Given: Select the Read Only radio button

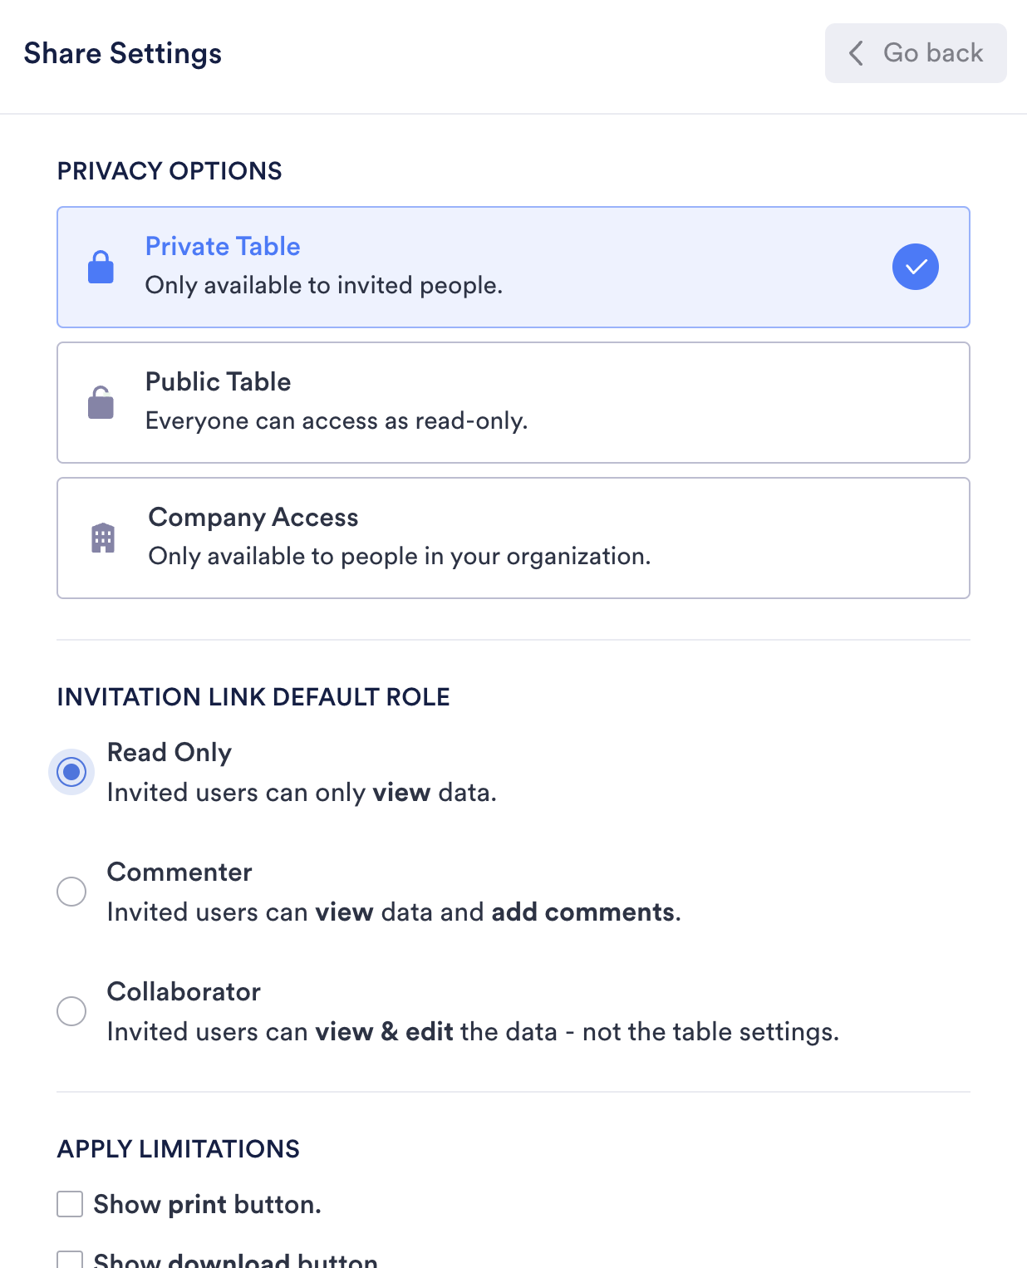Looking at the screenshot, I should pos(71,772).
